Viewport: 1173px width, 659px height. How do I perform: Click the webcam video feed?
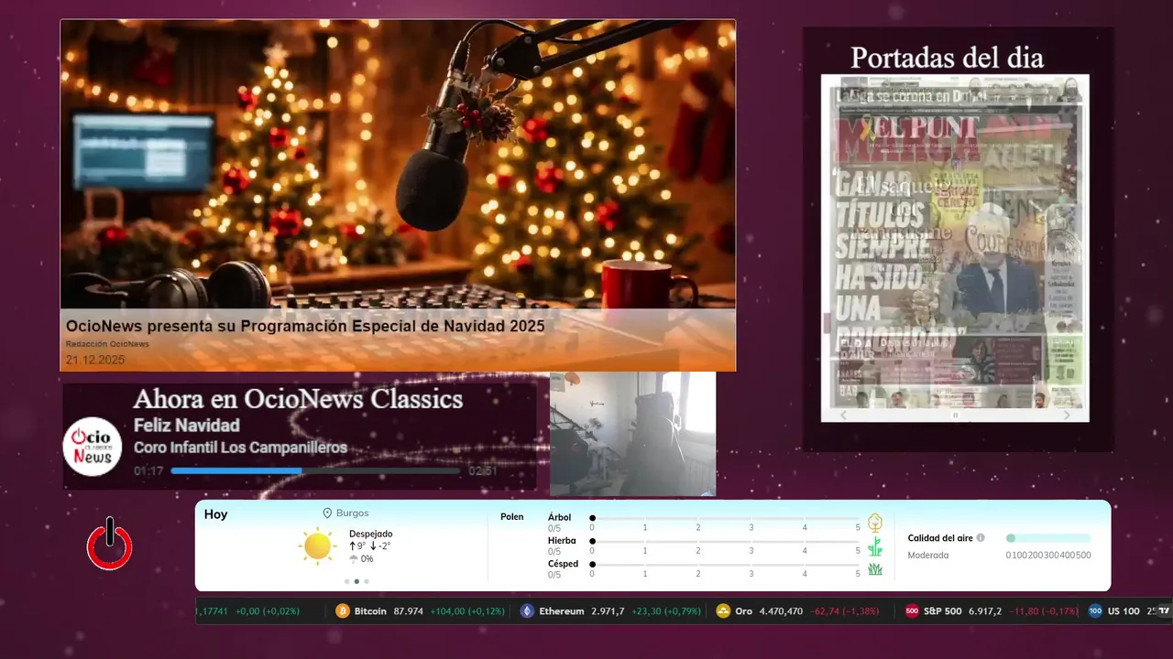point(632,434)
